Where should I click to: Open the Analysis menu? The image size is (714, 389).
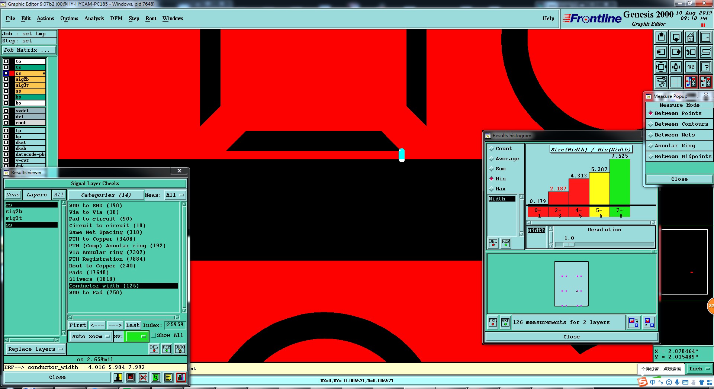coord(94,18)
